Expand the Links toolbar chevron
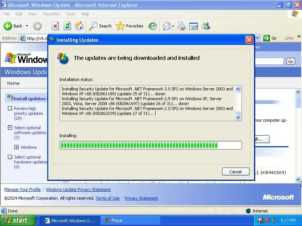The height and width of the screenshot is (226, 302). pos(299,36)
